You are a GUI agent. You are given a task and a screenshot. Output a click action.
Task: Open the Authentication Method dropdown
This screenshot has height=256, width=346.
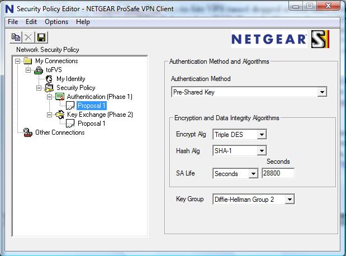click(x=322, y=92)
